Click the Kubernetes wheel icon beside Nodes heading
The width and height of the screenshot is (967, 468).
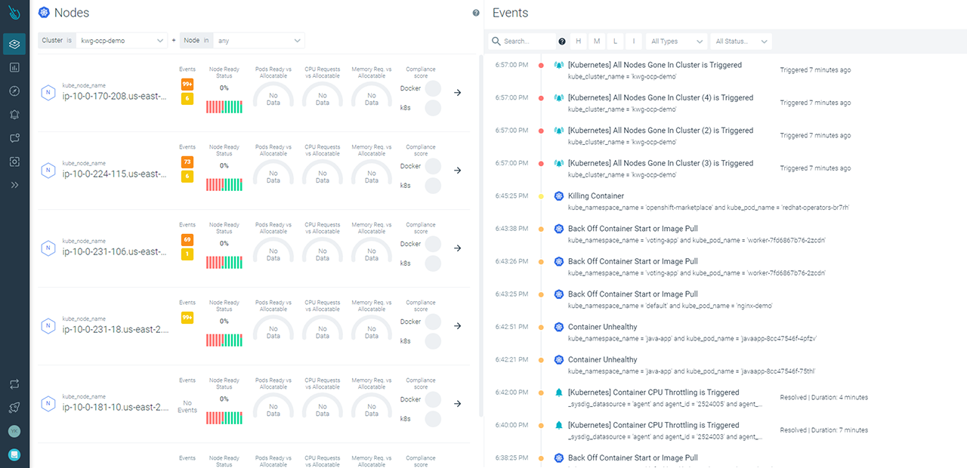click(44, 12)
